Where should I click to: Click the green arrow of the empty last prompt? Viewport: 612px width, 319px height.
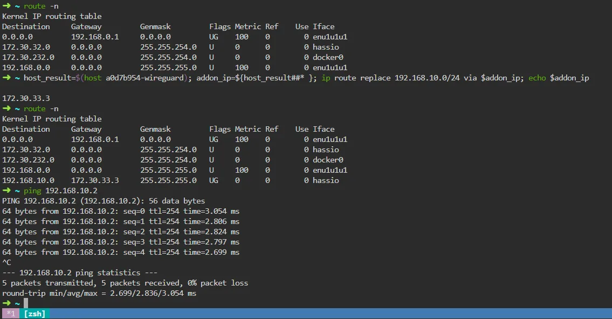(x=6, y=304)
